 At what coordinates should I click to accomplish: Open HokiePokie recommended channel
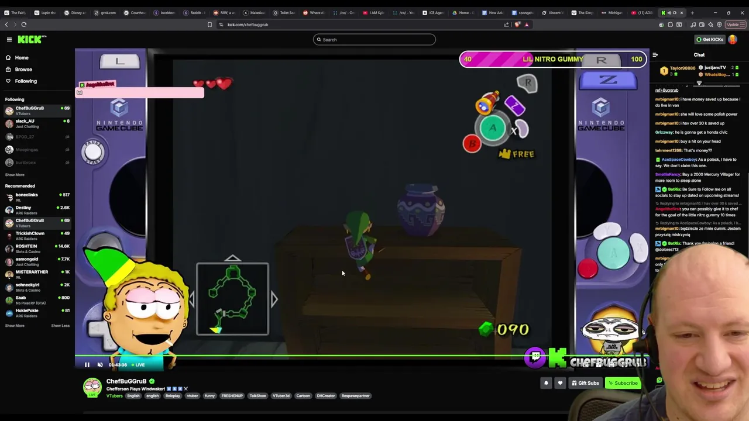click(37, 313)
